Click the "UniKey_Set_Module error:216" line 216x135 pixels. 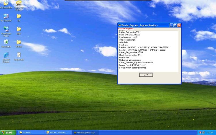coord(131,52)
